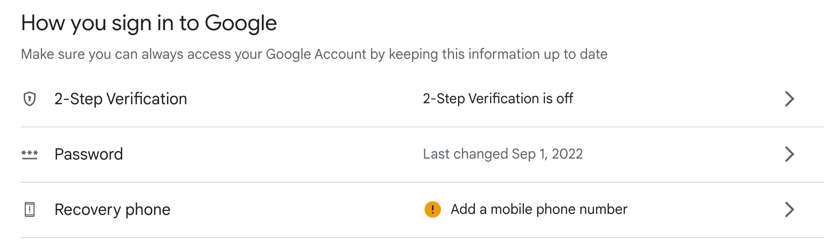This screenshot has height=247, width=824.
Task: Click the word "Google" in the heading
Action: (x=241, y=23)
